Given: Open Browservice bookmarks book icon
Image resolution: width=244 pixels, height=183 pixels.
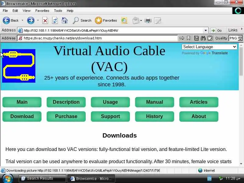Looking at the screenshot, I should coord(196,38).
